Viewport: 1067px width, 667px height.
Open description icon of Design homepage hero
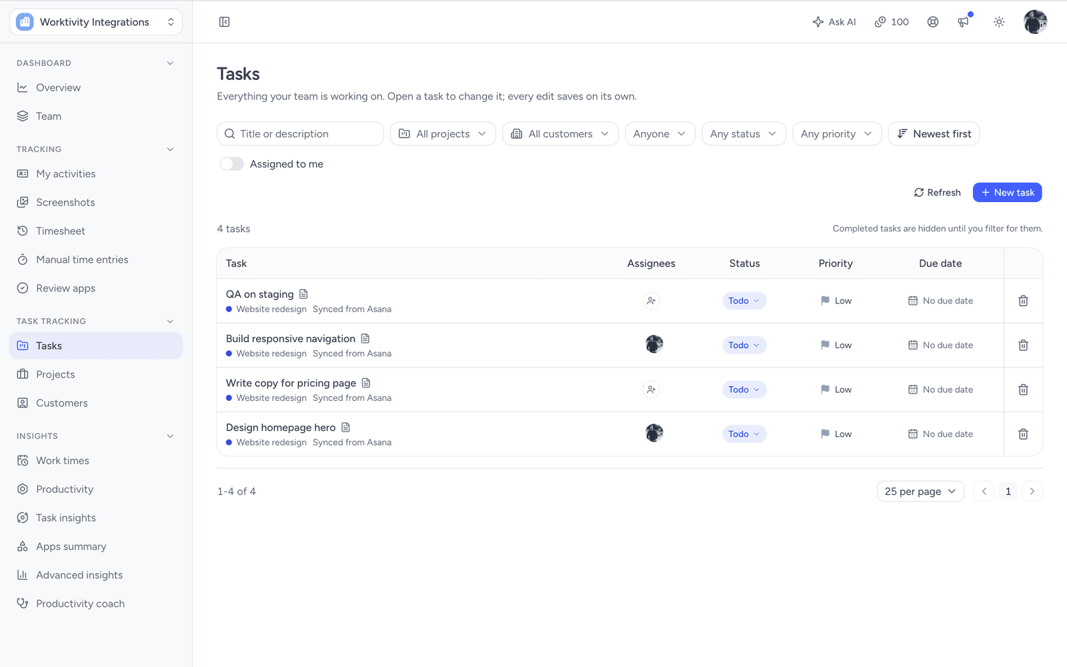click(345, 428)
